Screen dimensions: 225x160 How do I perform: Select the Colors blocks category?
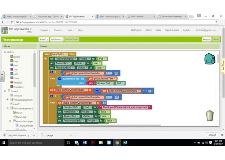(15, 78)
